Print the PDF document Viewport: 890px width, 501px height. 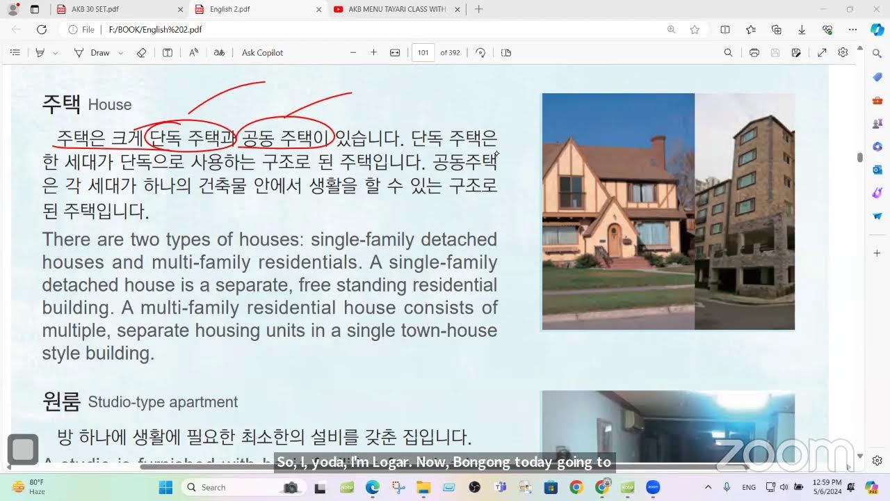point(754,53)
